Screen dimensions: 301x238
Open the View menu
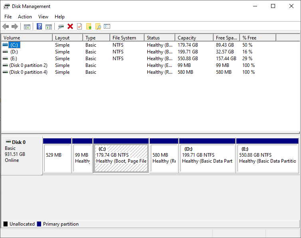click(x=43, y=17)
